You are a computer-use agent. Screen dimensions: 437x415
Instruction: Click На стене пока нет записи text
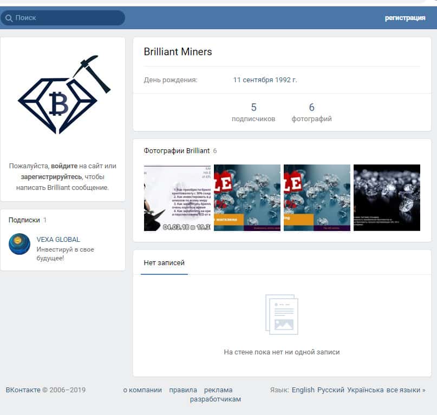282,352
